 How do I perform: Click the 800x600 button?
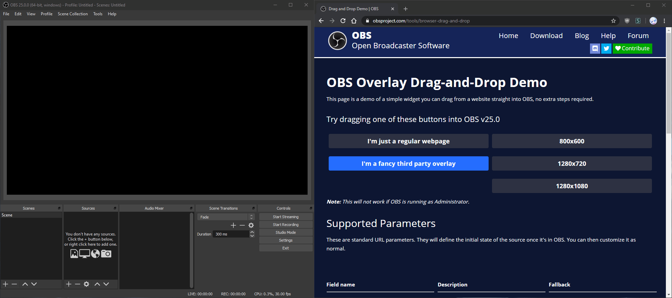pos(572,141)
